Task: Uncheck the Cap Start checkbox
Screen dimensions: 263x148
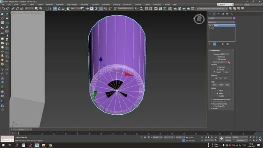Action: click(x=217, y=67)
